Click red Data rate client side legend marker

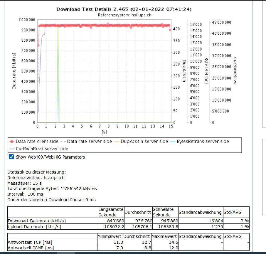12,142
